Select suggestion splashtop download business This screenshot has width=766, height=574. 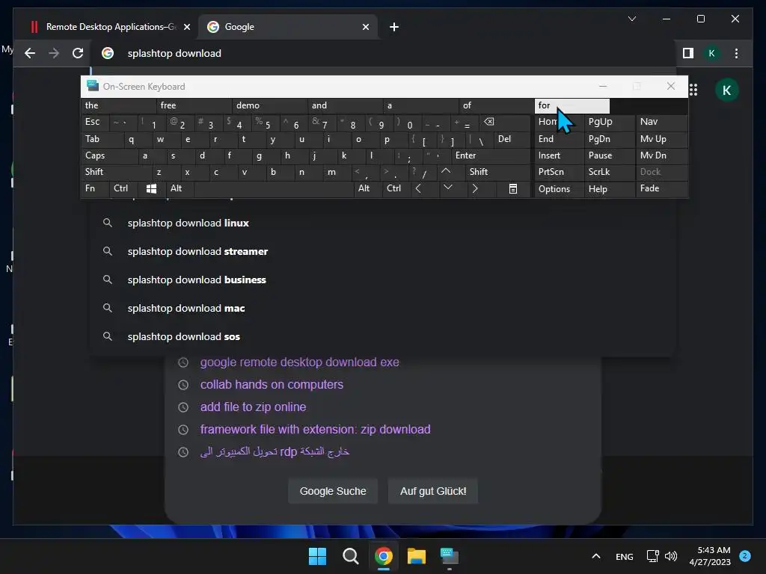tap(382, 280)
